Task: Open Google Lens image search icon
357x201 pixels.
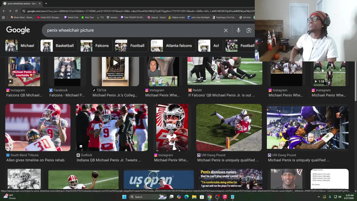Action: [249, 30]
